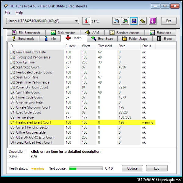Viewport: 183px width, 183px height.
Task: Sort by the Status column header
Action: click(148, 46)
